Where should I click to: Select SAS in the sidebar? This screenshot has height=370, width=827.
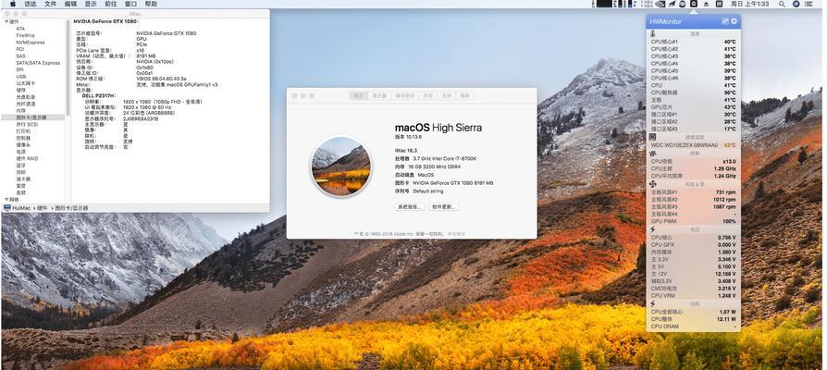[x=20, y=55]
